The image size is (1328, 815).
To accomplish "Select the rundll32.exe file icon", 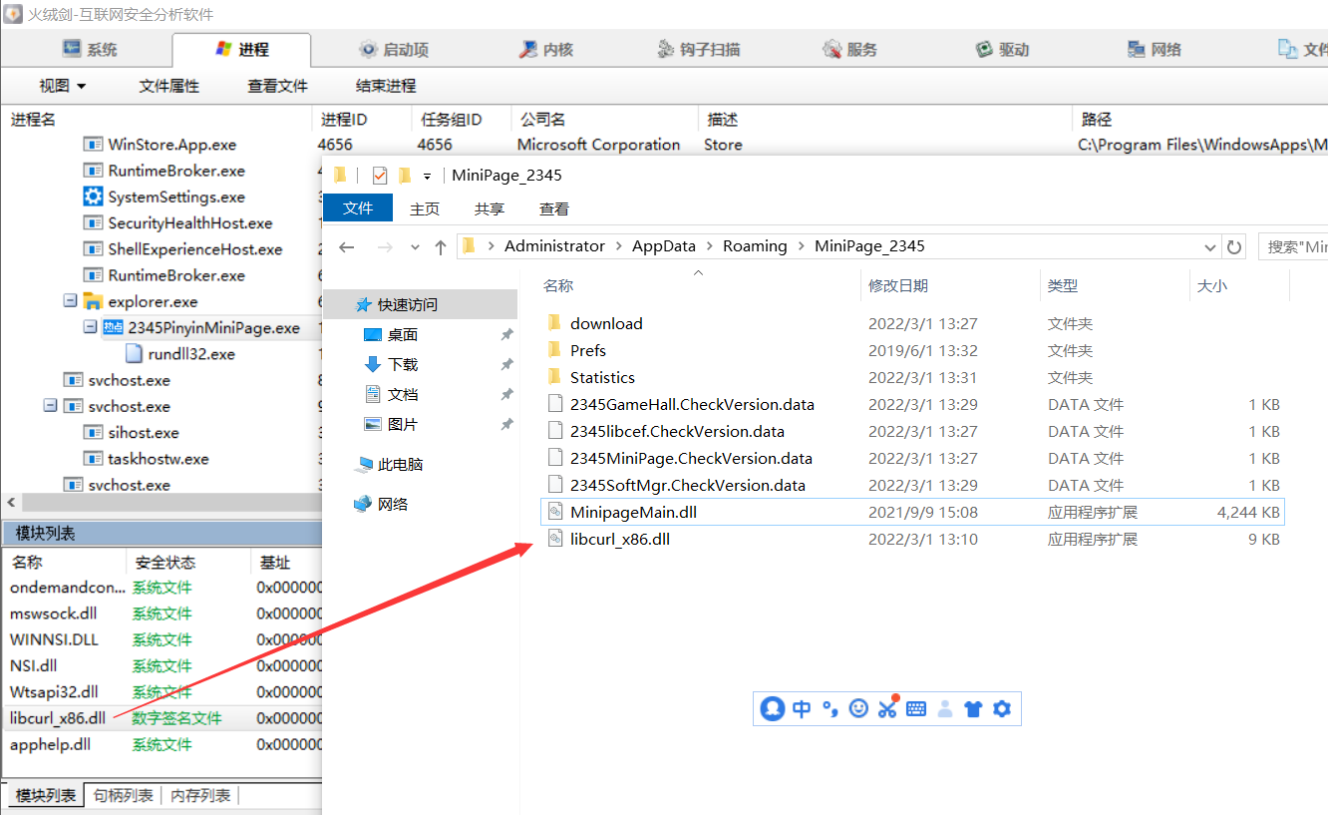I will 134,354.
